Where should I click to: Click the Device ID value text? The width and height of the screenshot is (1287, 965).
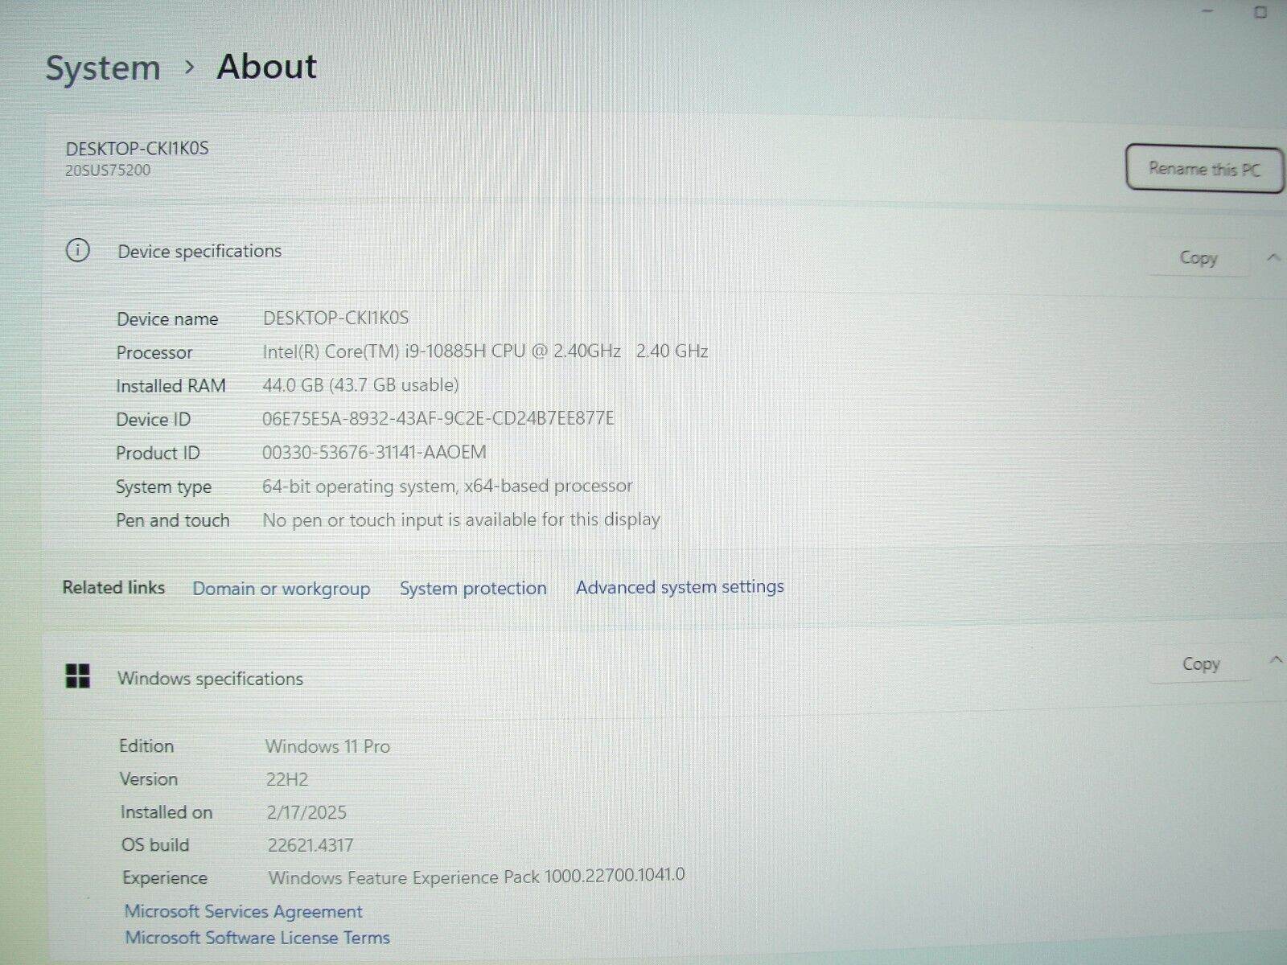pyautogui.click(x=438, y=418)
